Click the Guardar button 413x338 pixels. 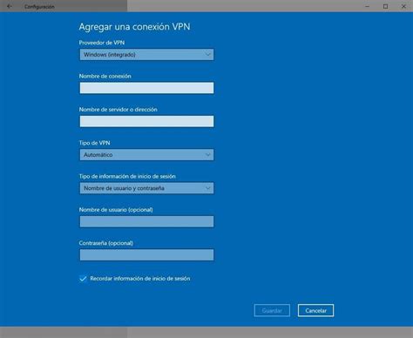pos(272,311)
